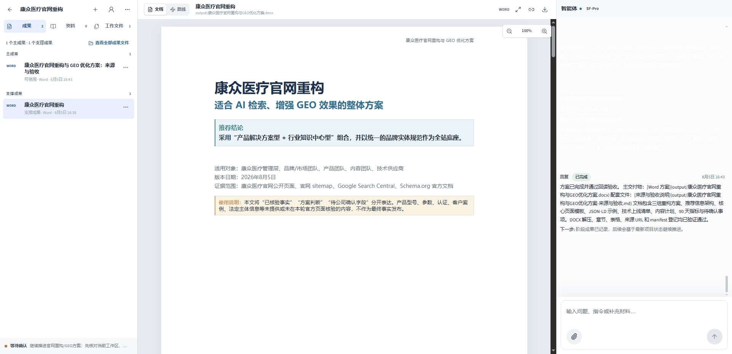
Task: Switch to 路线 view
Action: [178, 10]
